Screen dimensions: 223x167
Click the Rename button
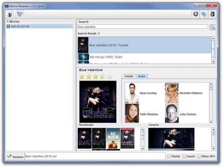(15, 157)
